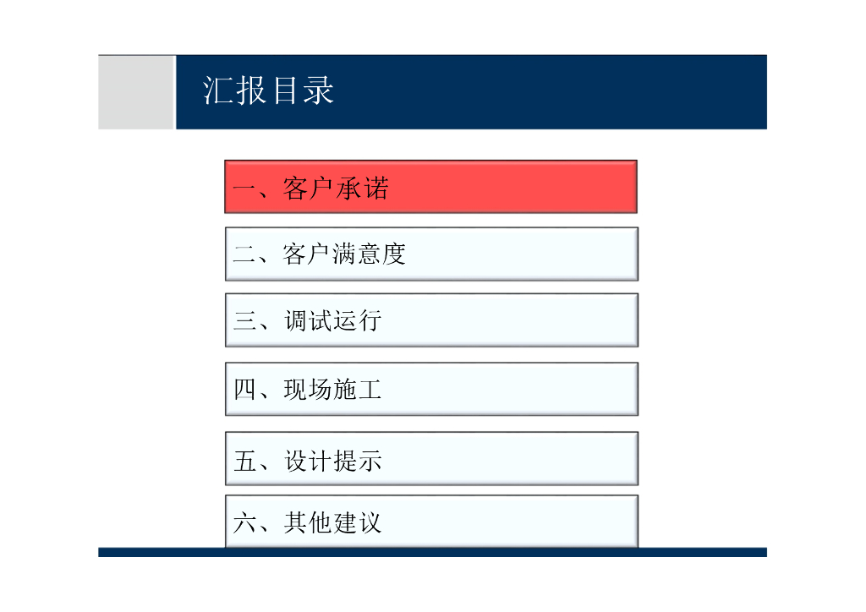
Task: Click the words 其他建议 in the last box
Action: click(x=332, y=522)
